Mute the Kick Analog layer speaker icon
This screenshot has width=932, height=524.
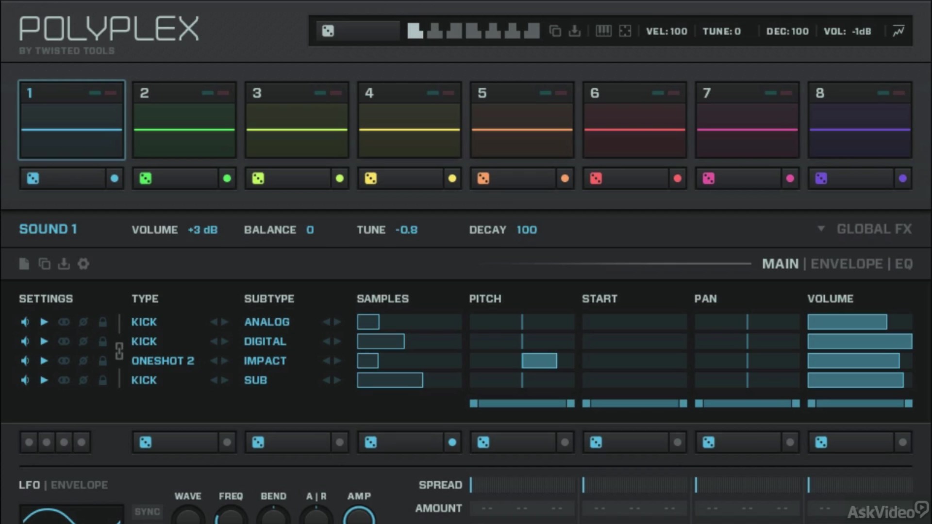[x=25, y=322]
